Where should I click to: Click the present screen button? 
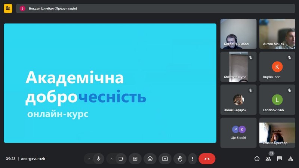coord(165,159)
